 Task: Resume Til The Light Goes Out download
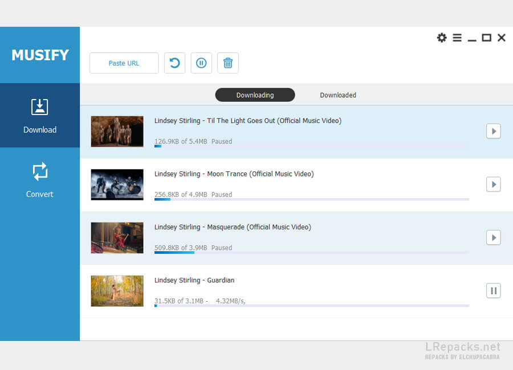click(x=494, y=131)
